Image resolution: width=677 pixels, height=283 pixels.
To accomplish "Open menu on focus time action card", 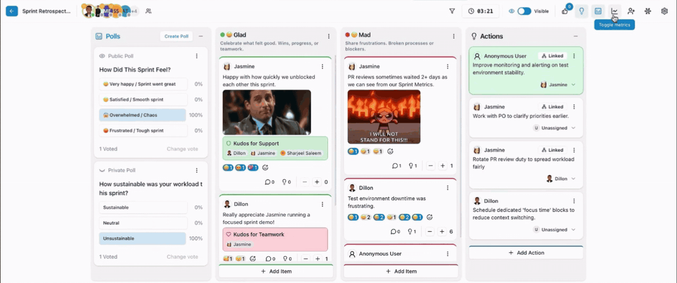I will click(x=574, y=200).
